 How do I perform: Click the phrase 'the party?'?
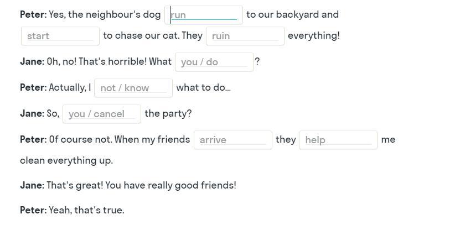pos(168,113)
